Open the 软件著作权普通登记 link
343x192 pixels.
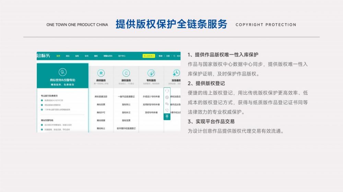pyautogui.click(x=126, y=128)
